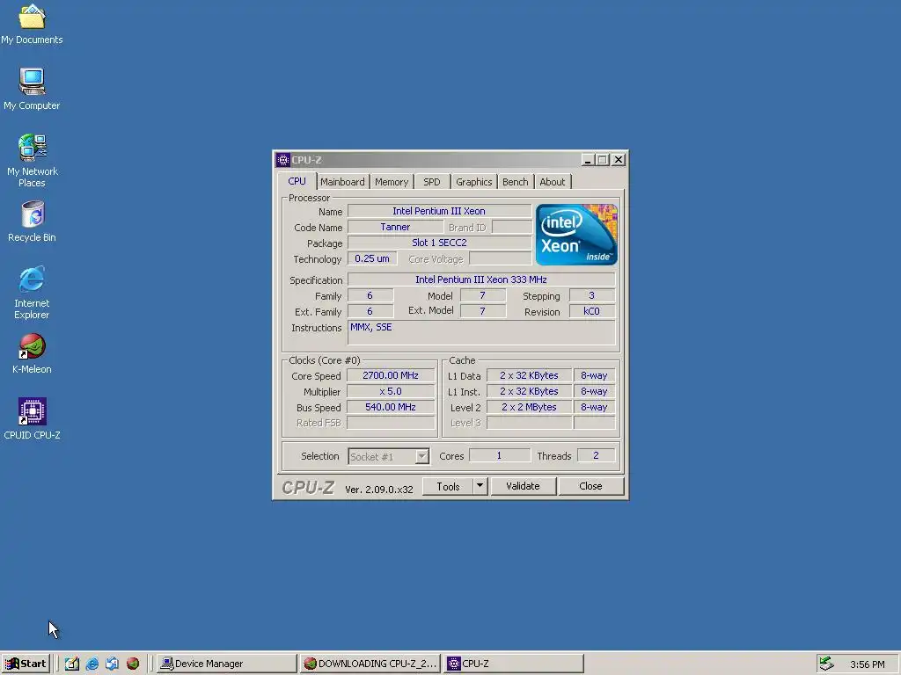The height and width of the screenshot is (675, 901).
Task: Switch to the About tab
Action: 553,182
